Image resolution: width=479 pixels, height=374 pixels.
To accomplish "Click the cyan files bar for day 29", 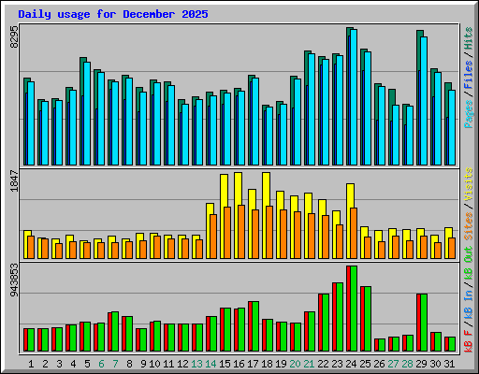I will (x=424, y=101).
